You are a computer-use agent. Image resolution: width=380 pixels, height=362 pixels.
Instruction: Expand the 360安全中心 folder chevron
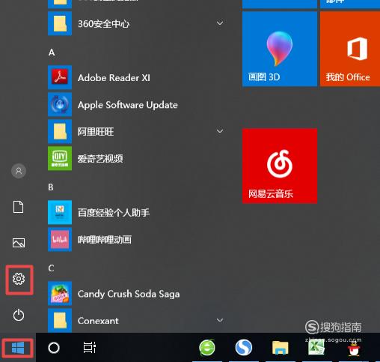pos(220,23)
